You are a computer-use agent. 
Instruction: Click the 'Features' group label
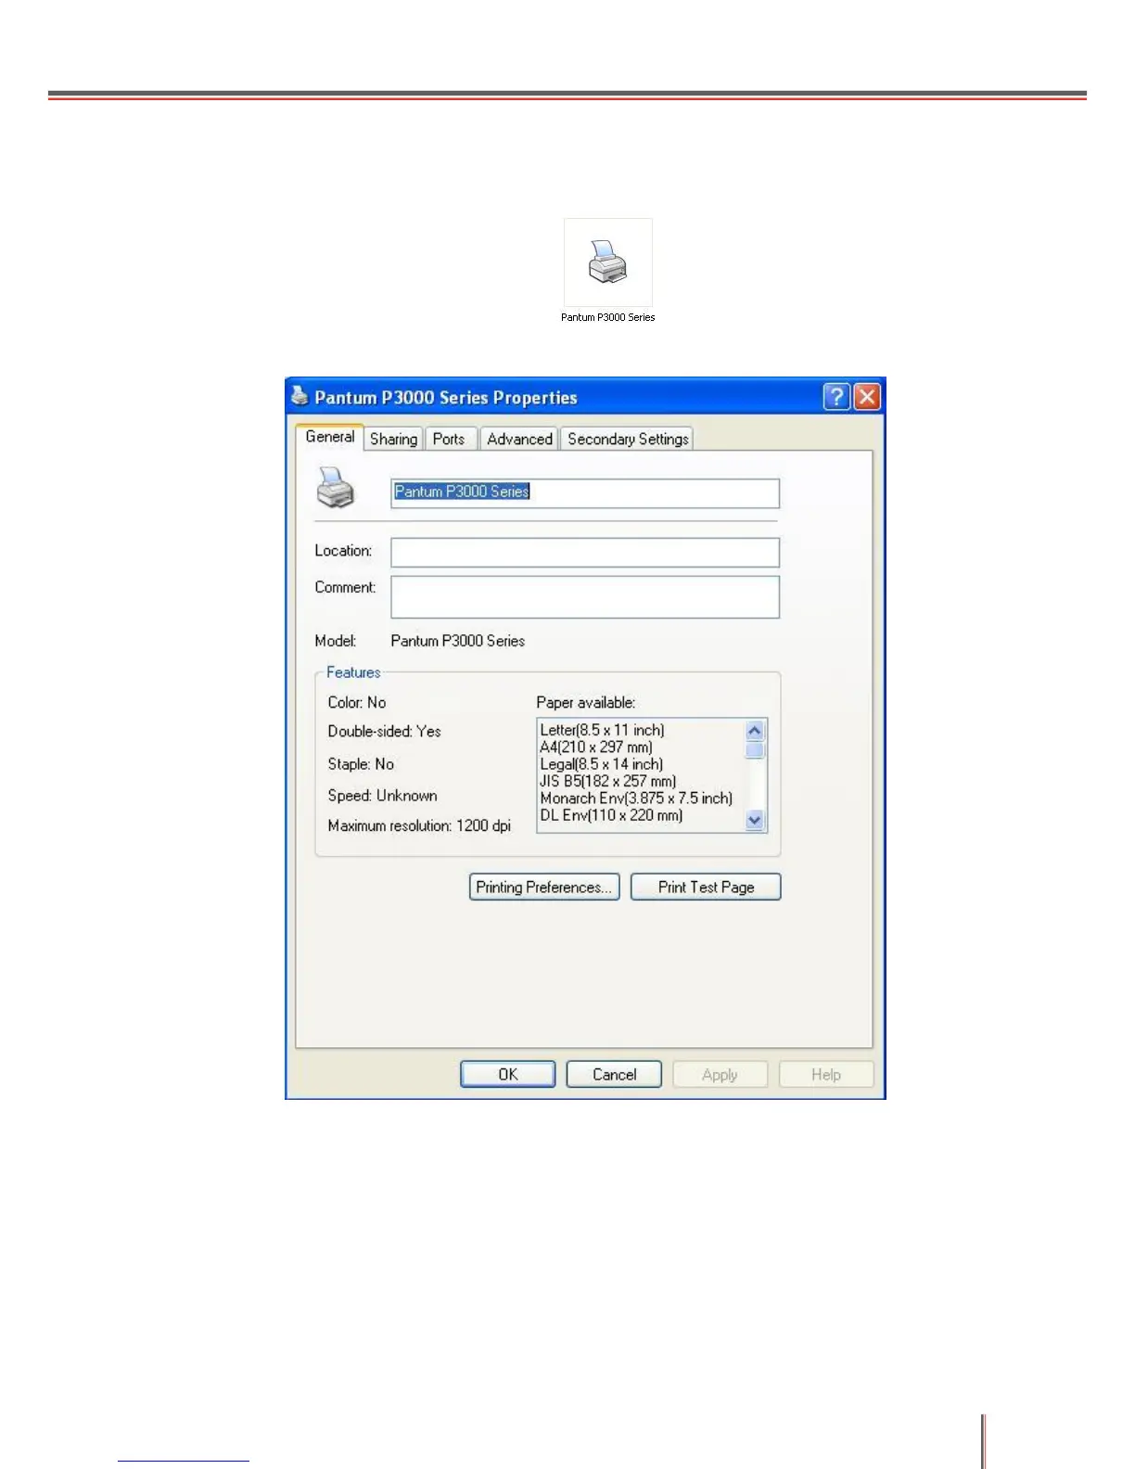click(353, 672)
